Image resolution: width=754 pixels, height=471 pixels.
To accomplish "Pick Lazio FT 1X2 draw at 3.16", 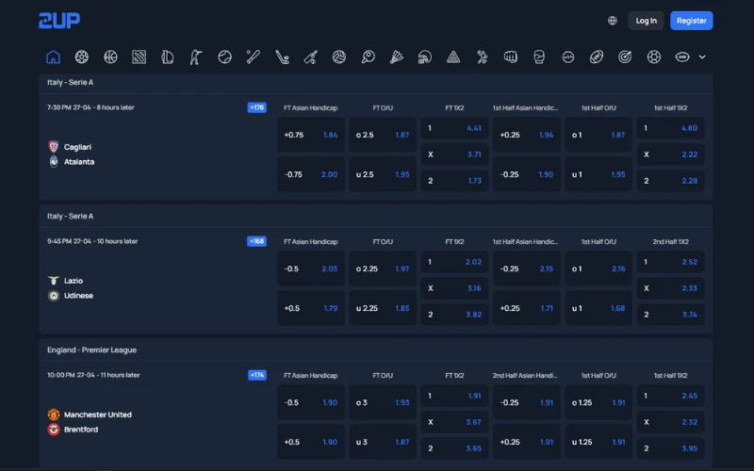I will point(455,288).
